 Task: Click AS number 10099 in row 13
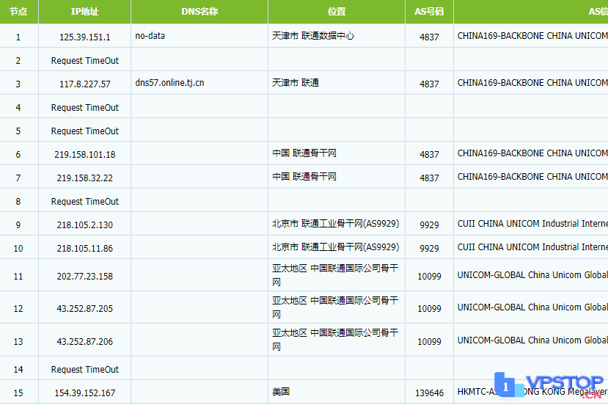(429, 342)
